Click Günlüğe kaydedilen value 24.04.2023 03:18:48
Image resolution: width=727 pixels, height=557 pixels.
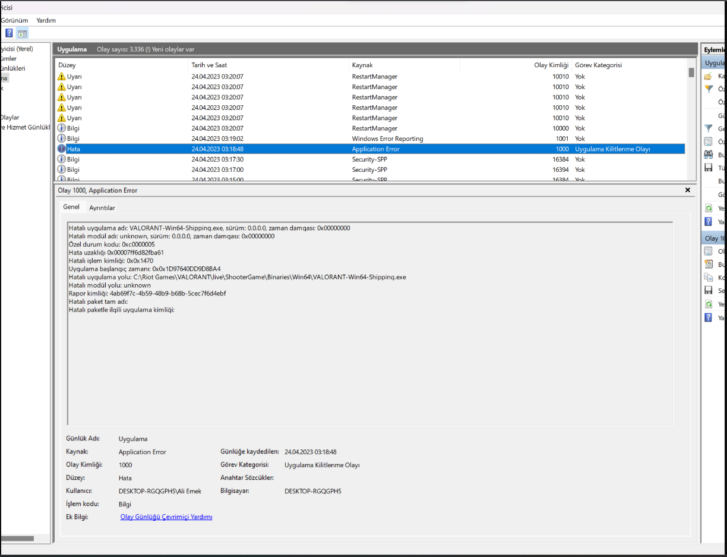click(x=311, y=452)
